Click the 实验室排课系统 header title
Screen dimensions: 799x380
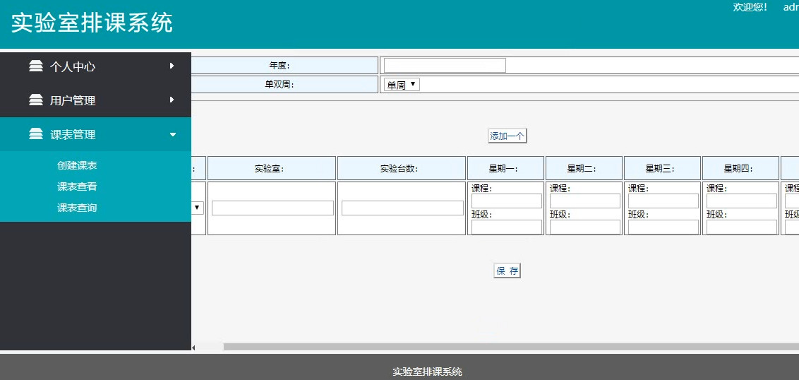coord(92,23)
